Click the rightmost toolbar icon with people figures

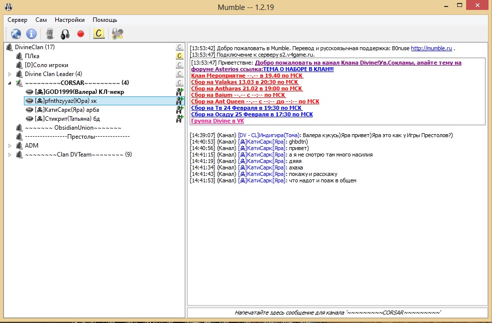coord(118,34)
